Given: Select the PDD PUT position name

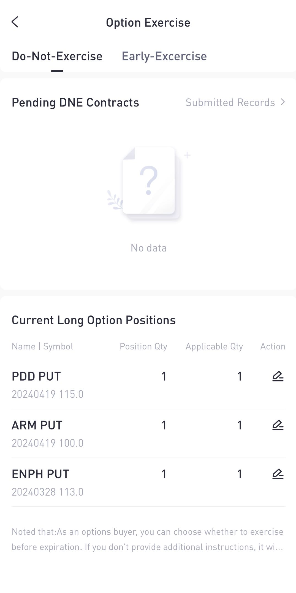Looking at the screenshot, I should click(x=36, y=376).
